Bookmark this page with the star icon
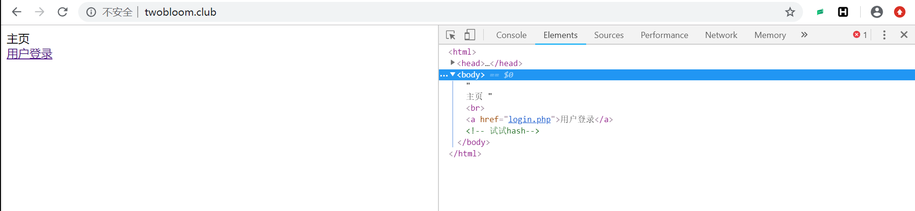This screenshot has width=915, height=211. click(790, 12)
